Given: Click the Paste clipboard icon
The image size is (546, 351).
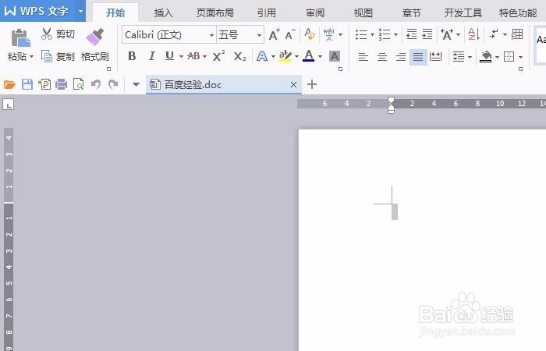Looking at the screenshot, I should point(20,38).
